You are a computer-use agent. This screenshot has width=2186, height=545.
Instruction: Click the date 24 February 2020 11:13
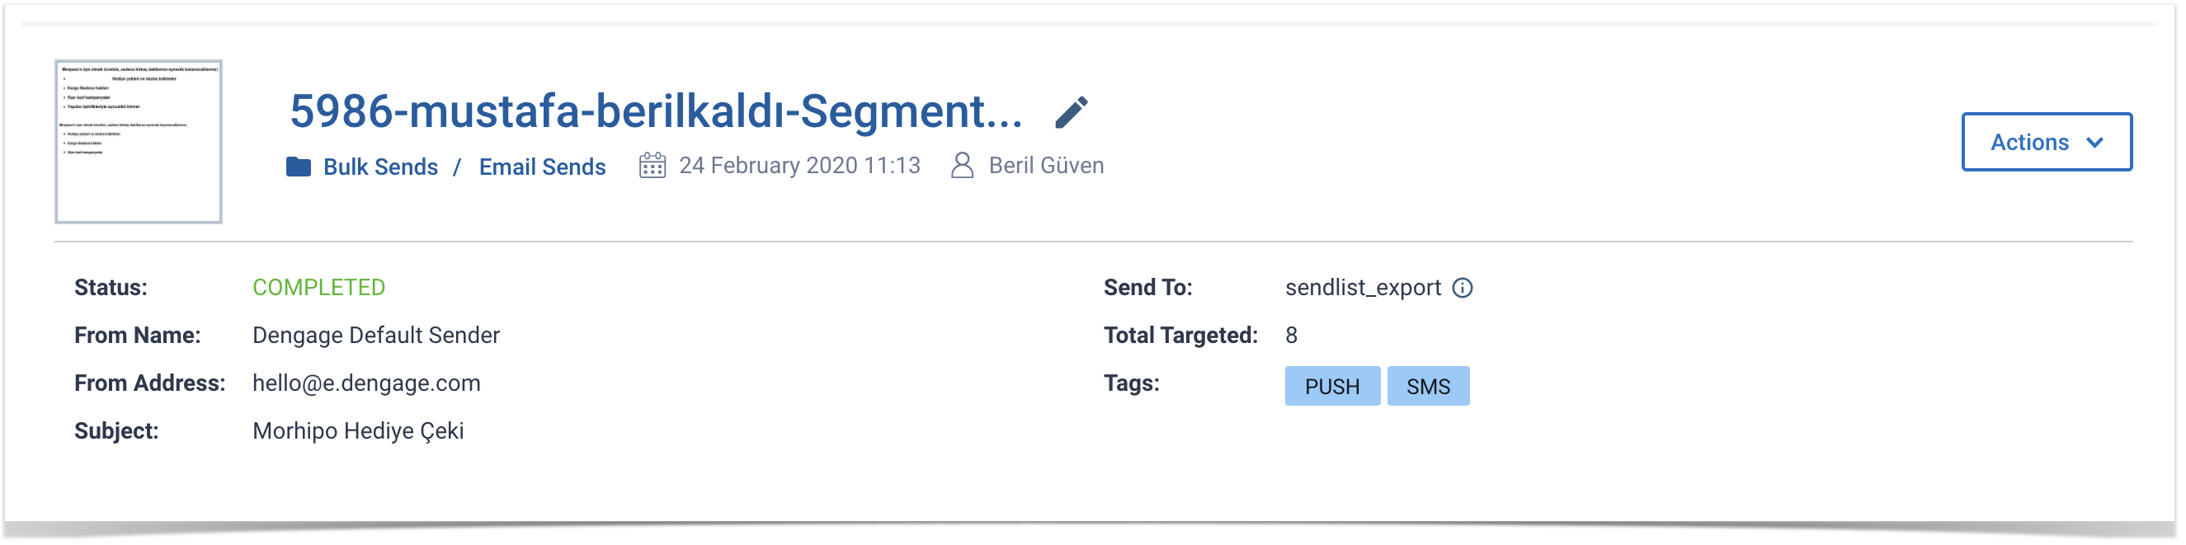tap(800, 165)
